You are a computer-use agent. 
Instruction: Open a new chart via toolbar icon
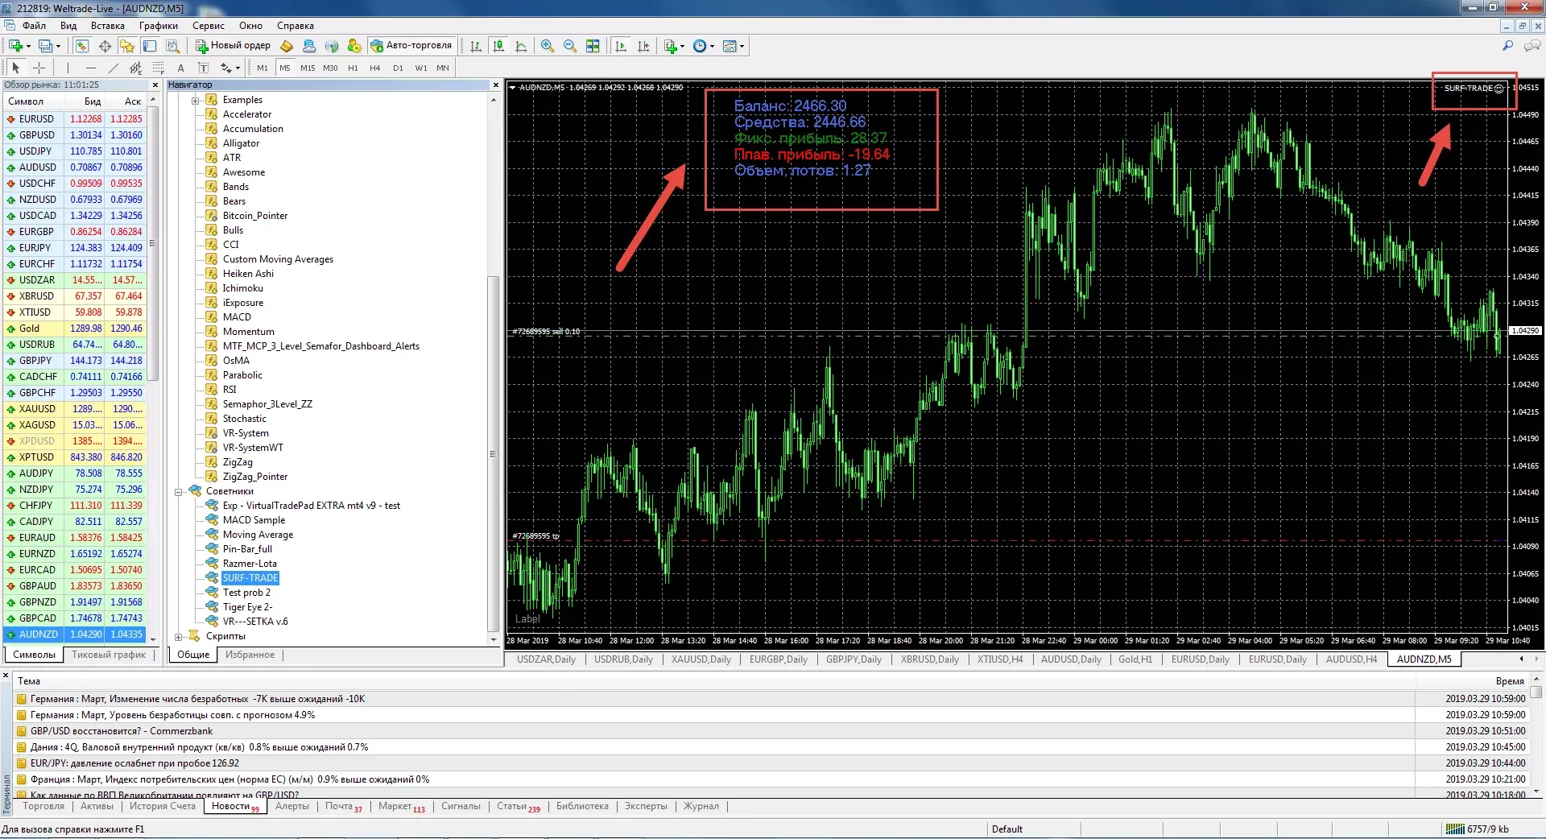[16, 46]
